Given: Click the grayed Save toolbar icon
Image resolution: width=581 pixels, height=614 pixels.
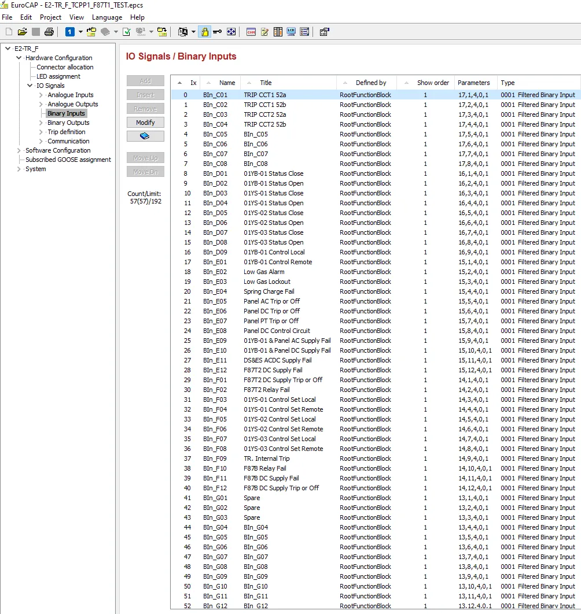Looking at the screenshot, I should point(36,32).
